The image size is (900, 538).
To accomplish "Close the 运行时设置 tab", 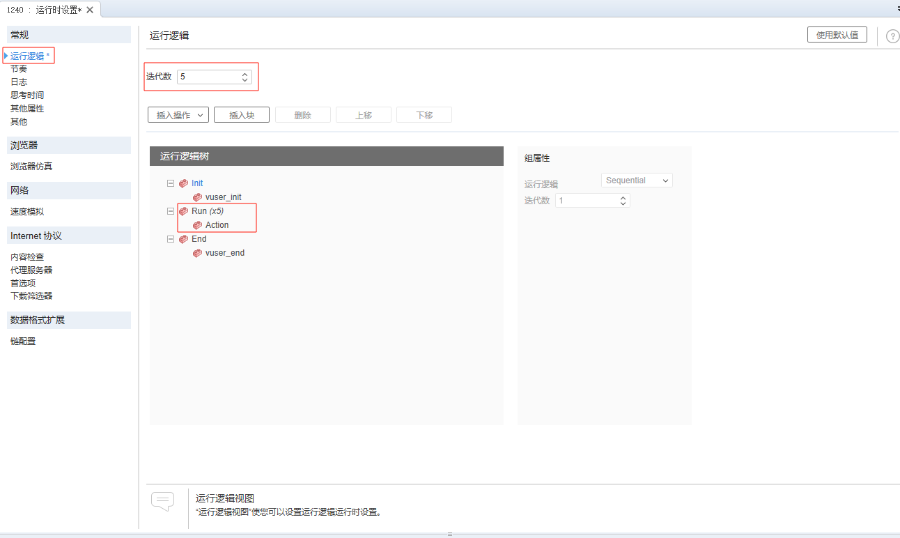I will tap(90, 10).
